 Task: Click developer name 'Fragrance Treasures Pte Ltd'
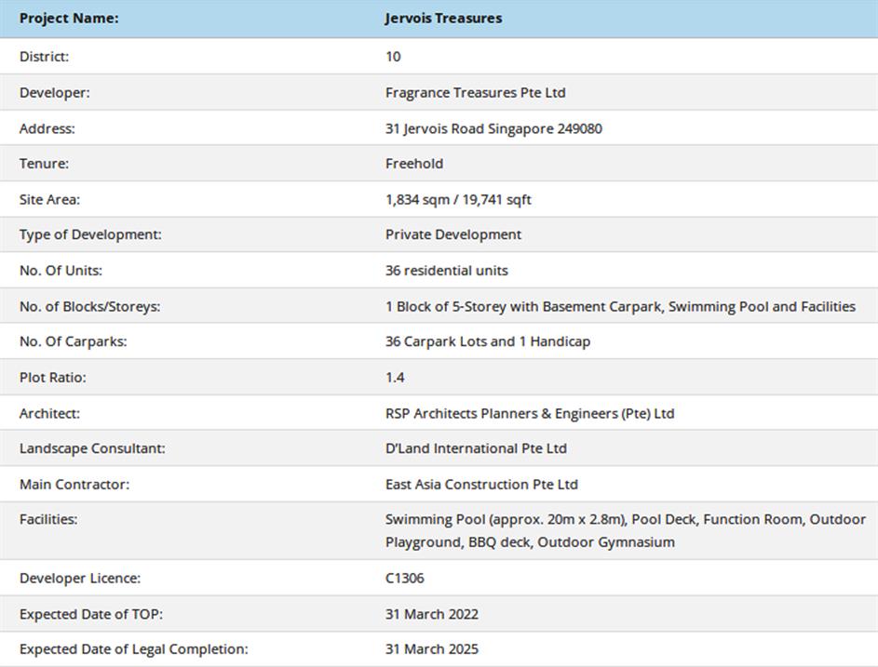(x=475, y=93)
